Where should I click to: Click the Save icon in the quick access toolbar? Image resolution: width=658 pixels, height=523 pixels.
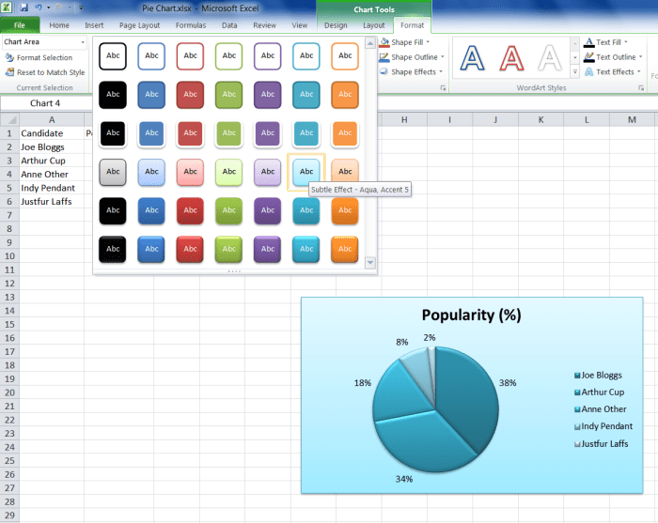23,8
